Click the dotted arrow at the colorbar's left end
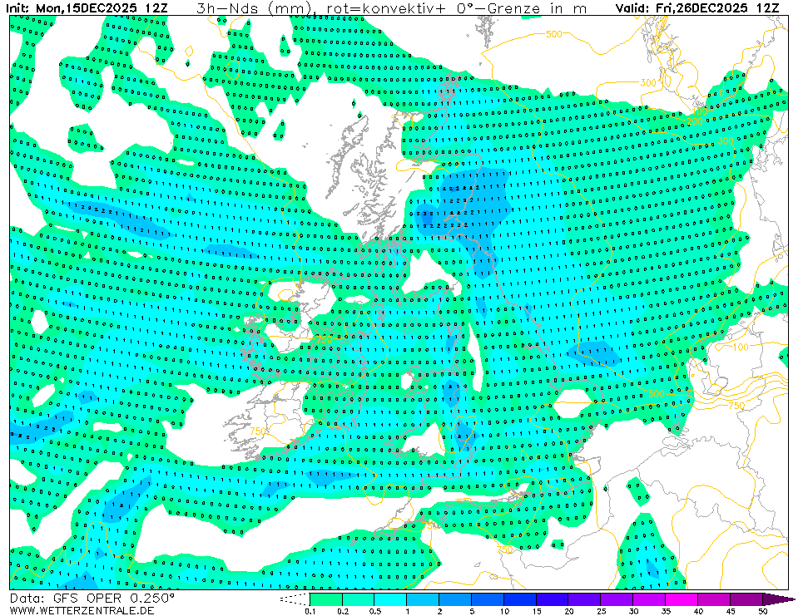798x616 pixels. [294, 599]
